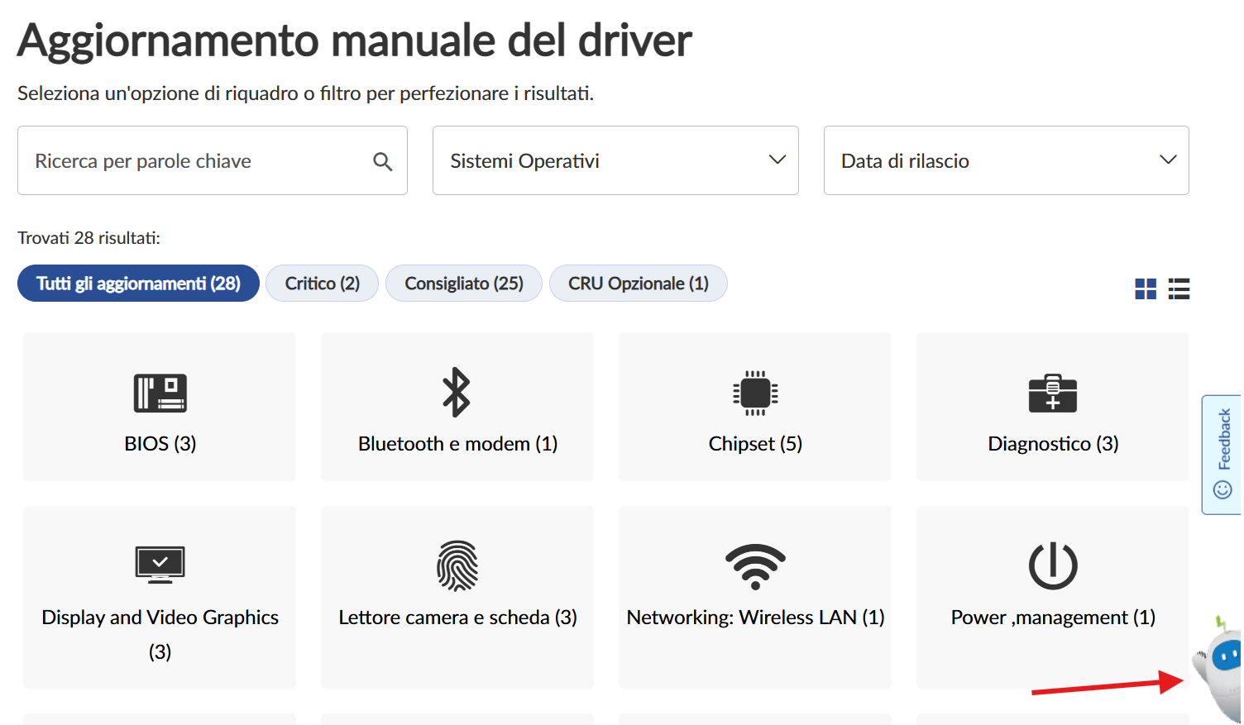Filter by Critico (2) updates
The height and width of the screenshot is (725, 1244).
pyautogui.click(x=322, y=284)
